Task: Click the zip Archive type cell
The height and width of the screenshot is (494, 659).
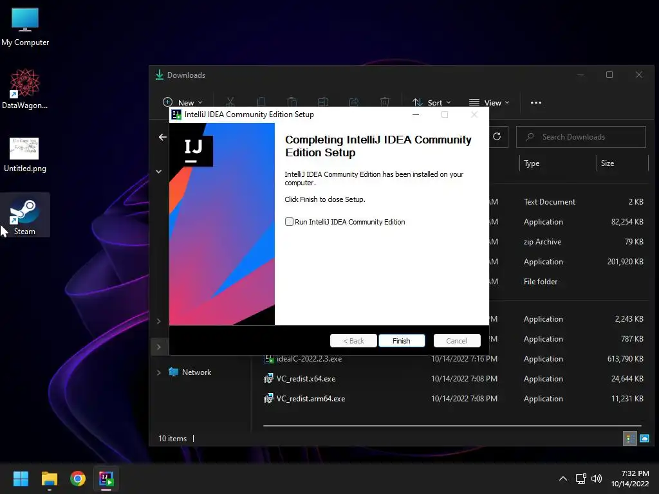Action: pyautogui.click(x=542, y=242)
